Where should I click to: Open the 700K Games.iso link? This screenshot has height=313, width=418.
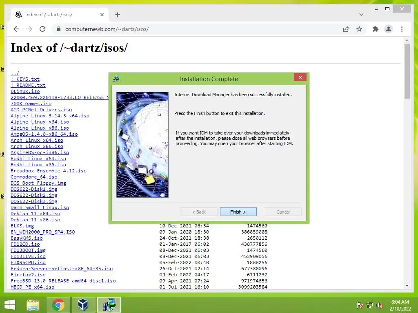click(31, 104)
